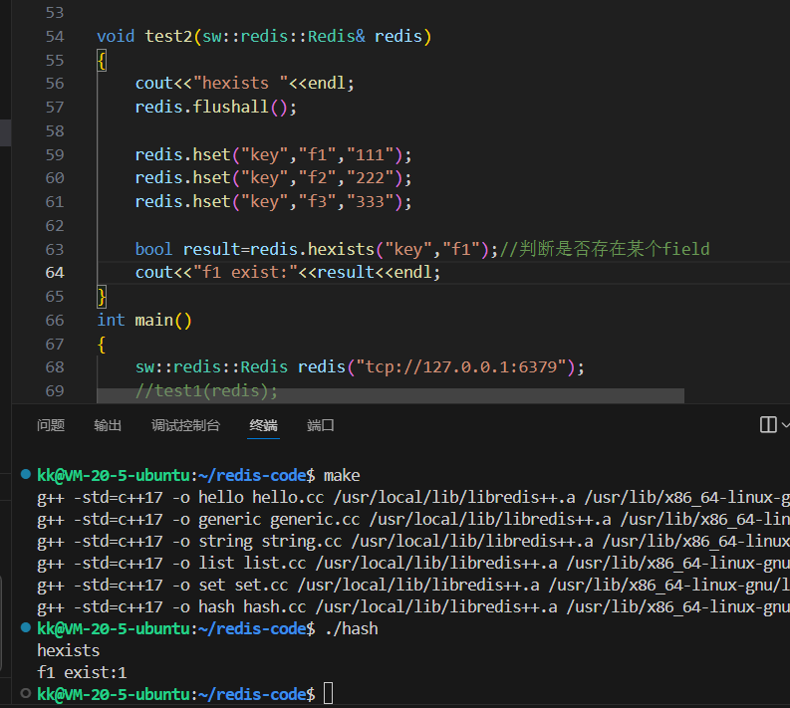Image resolution: width=790 pixels, height=708 pixels.
Task: Click terminal output line f1 exist:1
Action: click(82, 673)
